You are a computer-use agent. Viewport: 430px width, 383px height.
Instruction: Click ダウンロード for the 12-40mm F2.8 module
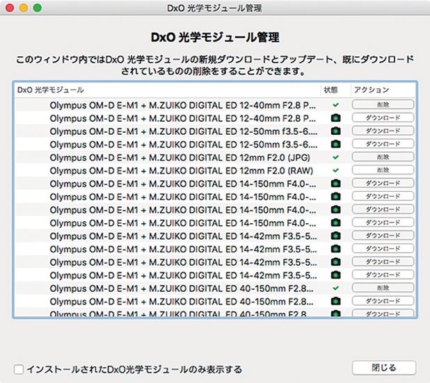point(383,117)
